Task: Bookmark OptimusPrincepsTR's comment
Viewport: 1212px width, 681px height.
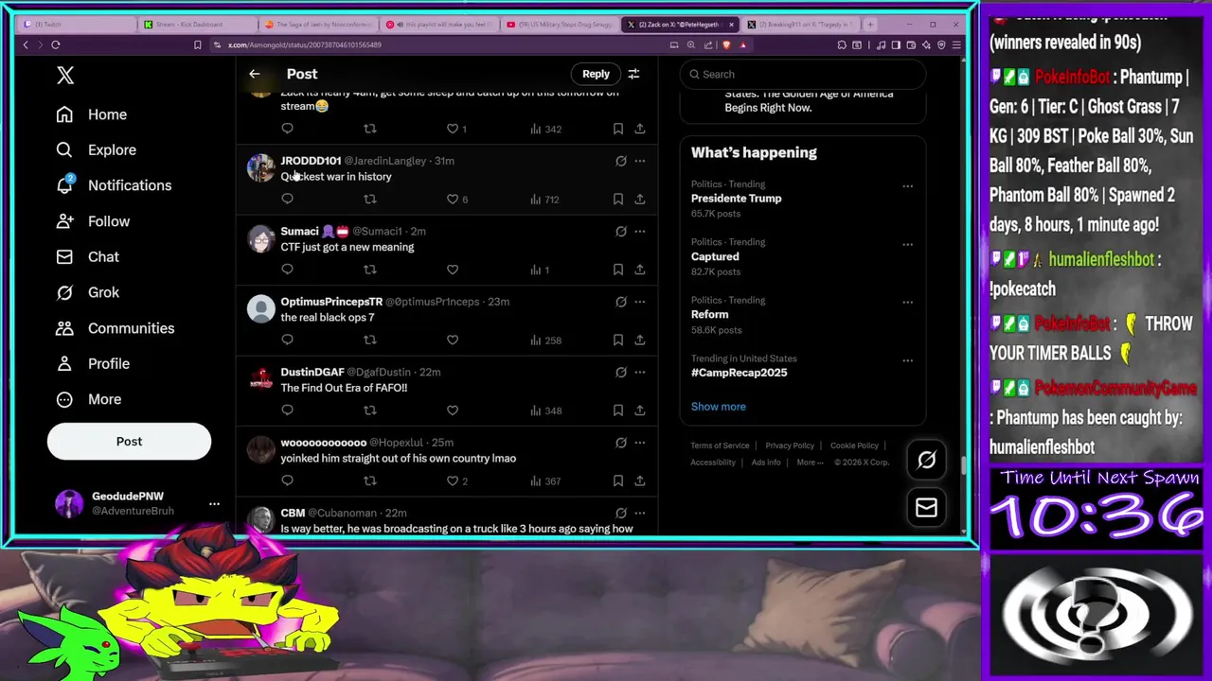Action: tap(617, 340)
